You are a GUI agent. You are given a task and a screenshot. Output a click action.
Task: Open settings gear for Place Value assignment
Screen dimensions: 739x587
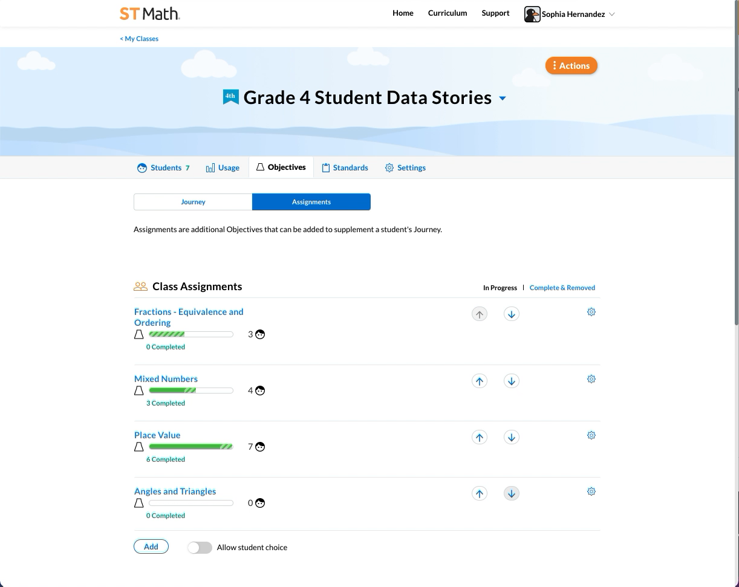click(x=591, y=435)
